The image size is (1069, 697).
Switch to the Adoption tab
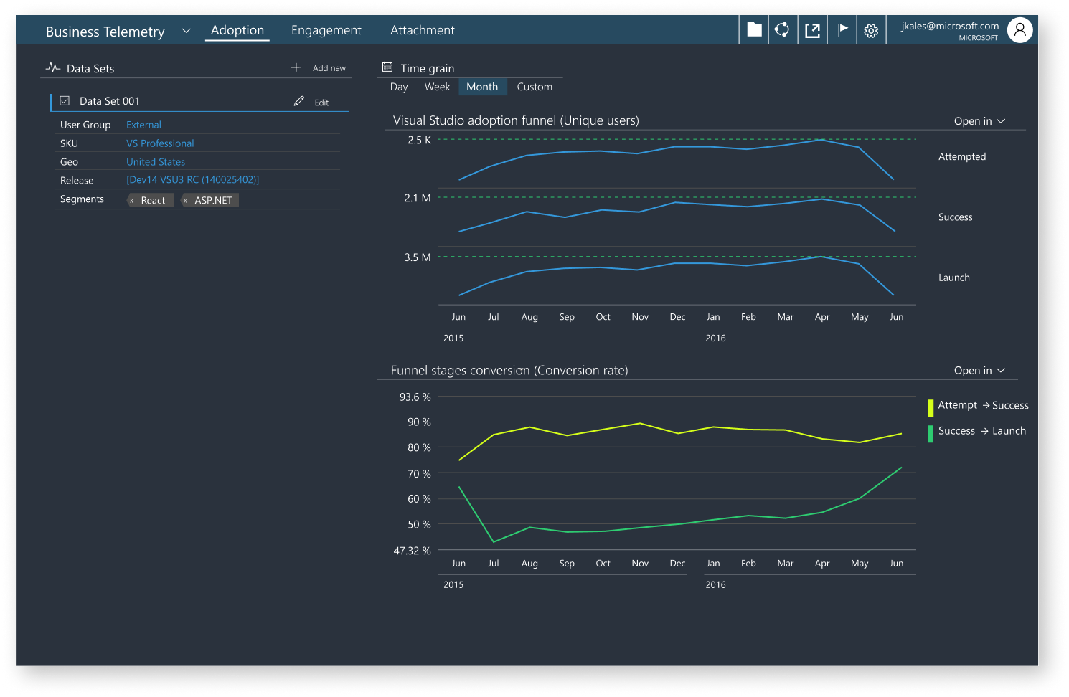click(237, 30)
